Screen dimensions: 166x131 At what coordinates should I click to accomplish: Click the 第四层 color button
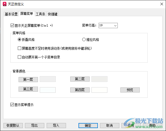coord(80,90)
